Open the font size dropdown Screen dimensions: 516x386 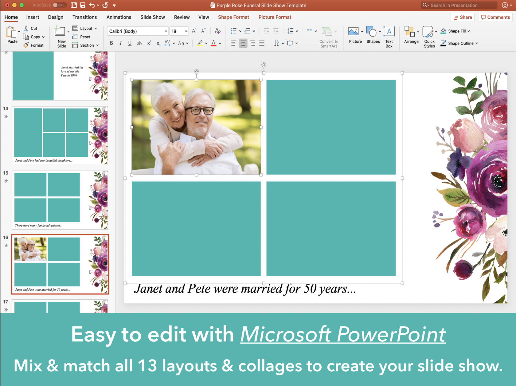(x=185, y=31)
